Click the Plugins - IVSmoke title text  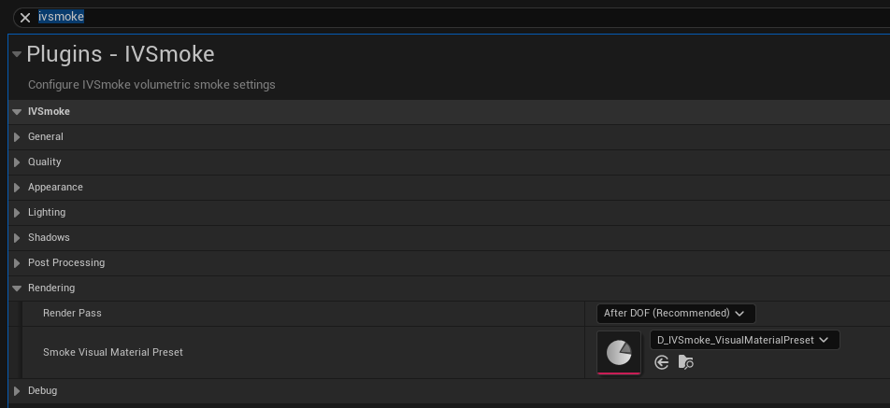click(121, 54)
